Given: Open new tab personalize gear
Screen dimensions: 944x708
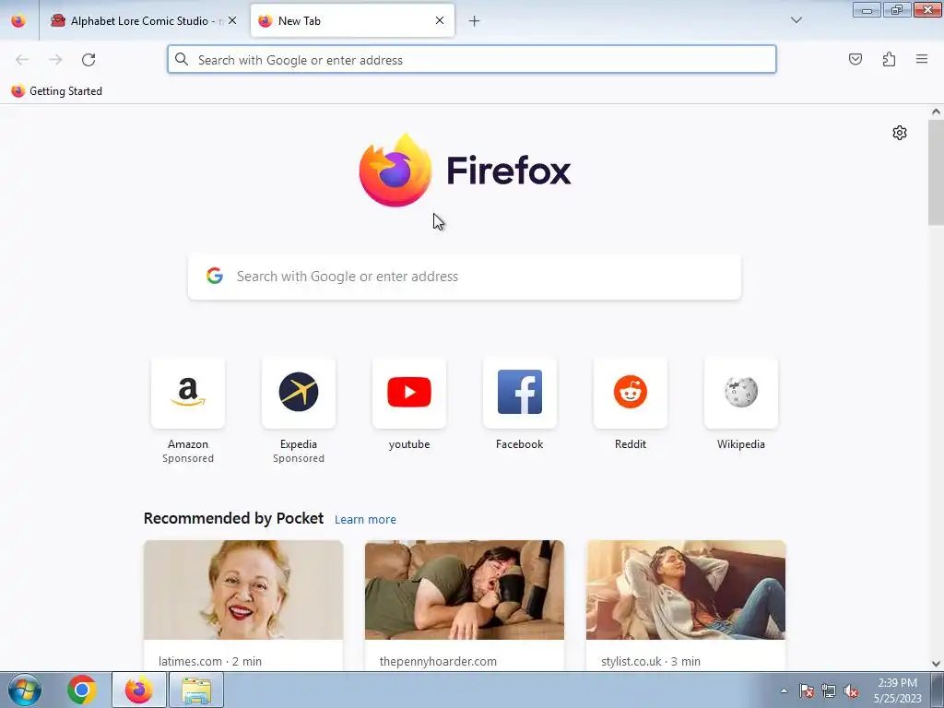Looking at the screenshot, I should [900, 133].
